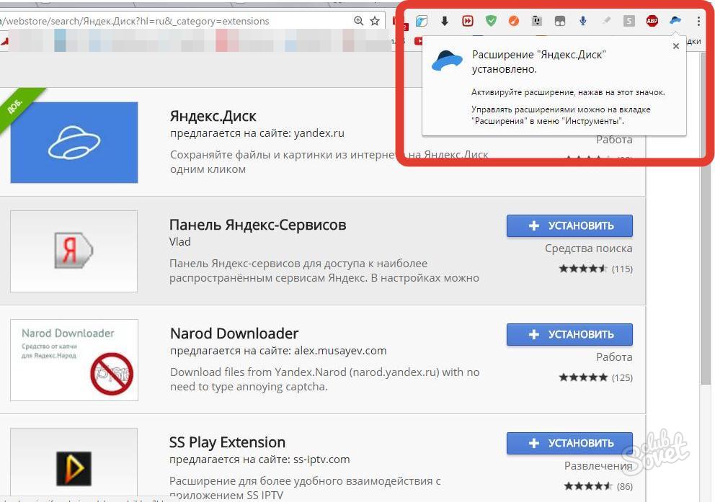The image size is (715, 502).
Task: Open the red ABP Adblock Plus icon
Action: click(652, 21)
